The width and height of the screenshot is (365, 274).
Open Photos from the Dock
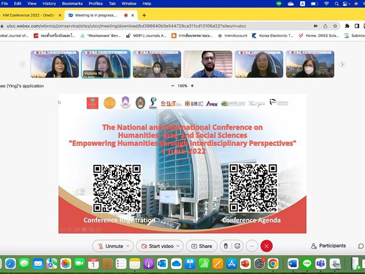66,264
